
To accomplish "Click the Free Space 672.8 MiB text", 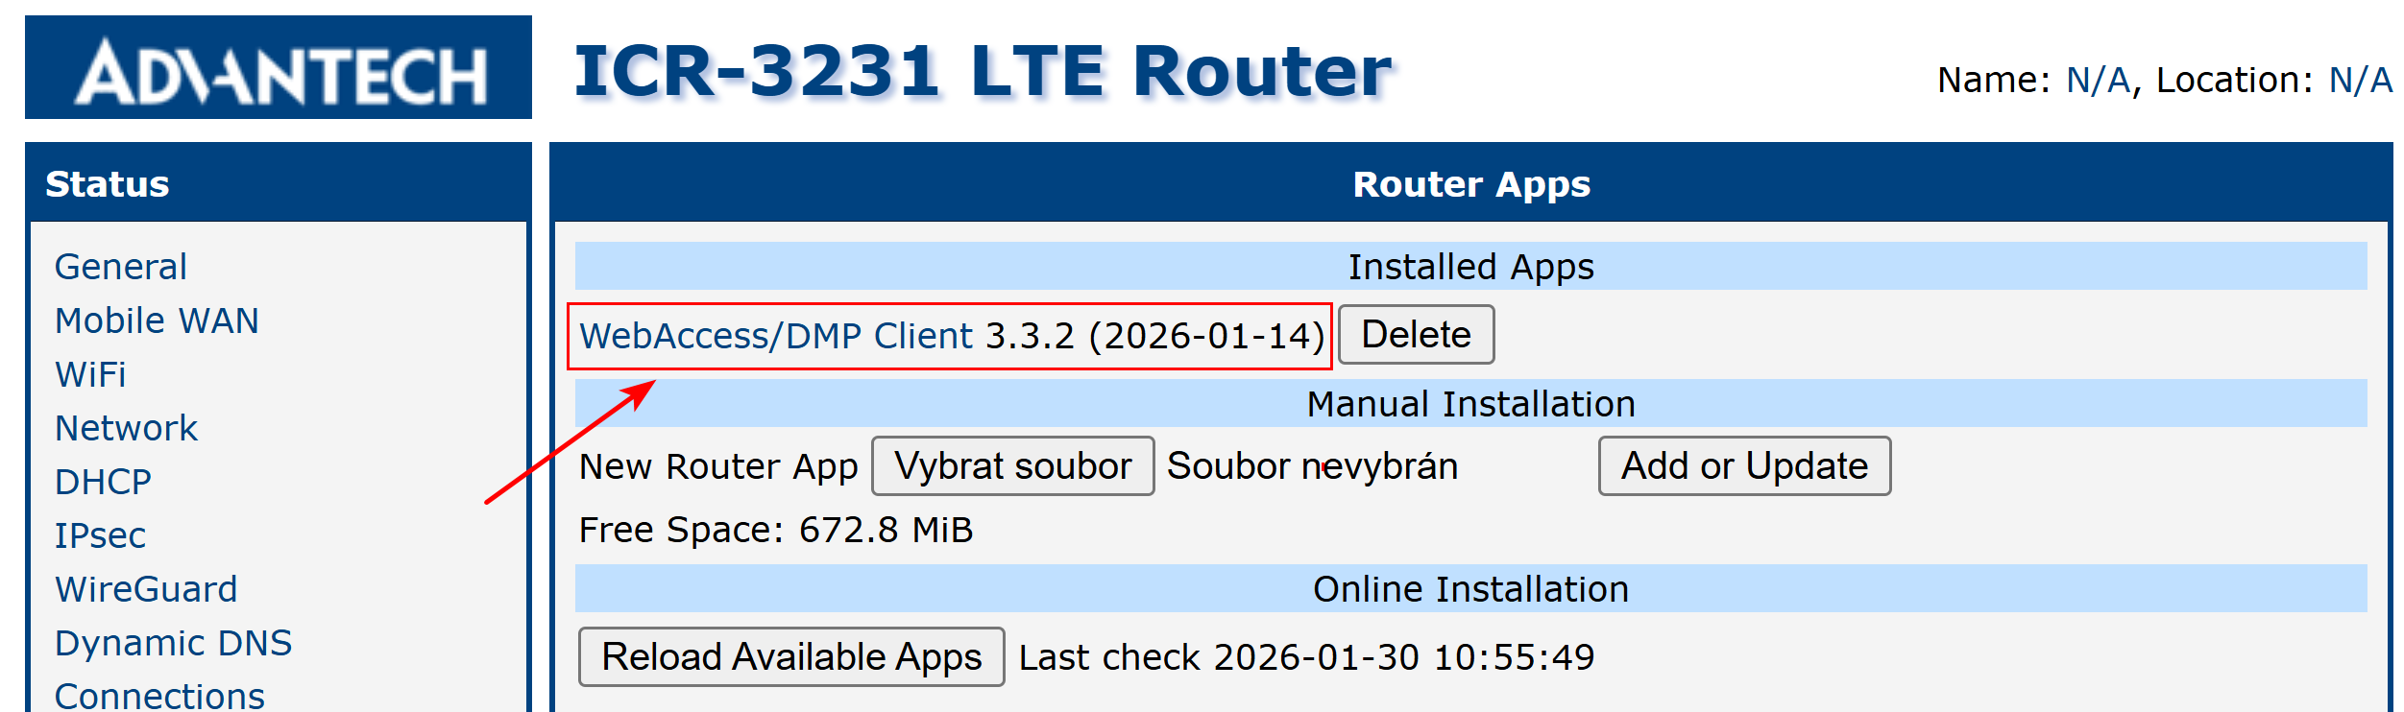I will click(776, 530).
